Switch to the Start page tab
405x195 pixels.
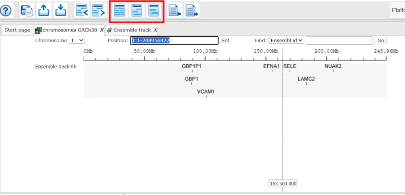(x=17, y=30)
